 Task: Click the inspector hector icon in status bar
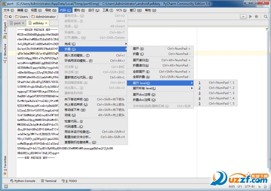(x=265, y=186)
